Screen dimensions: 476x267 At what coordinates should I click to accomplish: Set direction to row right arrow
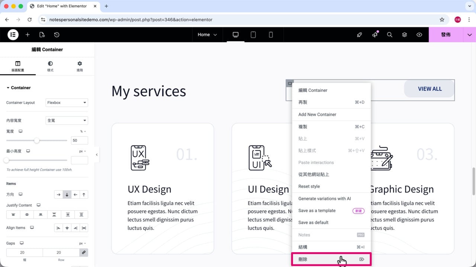click(x=58, y=195)
